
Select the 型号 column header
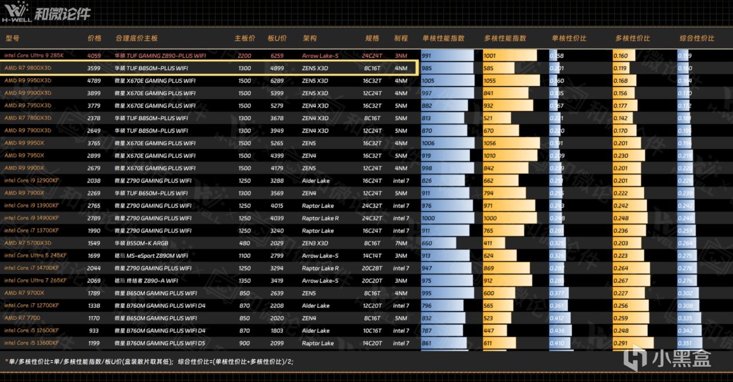12,38
